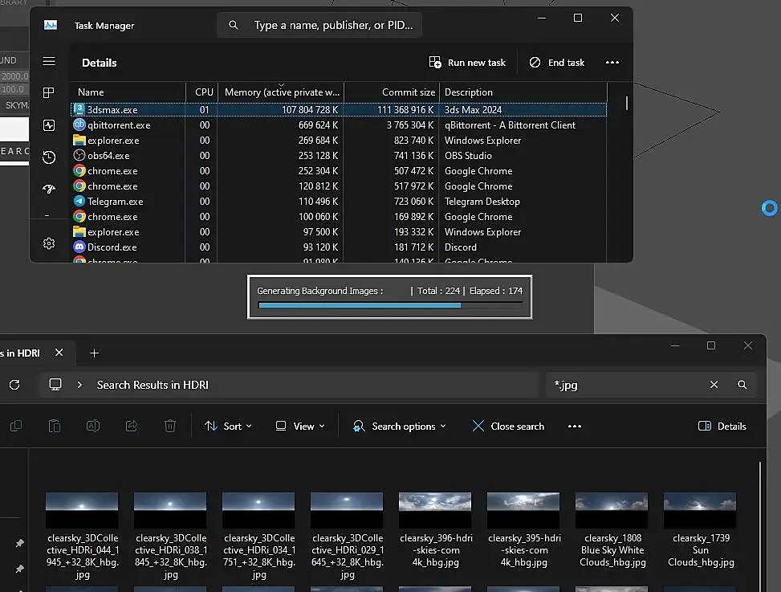The height and width of the screenshot is (592, 781).
Task: Sort by Commit size column header
Action: 392,92
